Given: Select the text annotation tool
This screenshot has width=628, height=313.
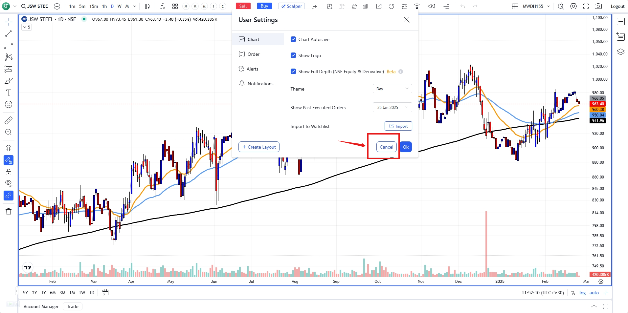Looking at the screenshot, I should [x=9, y=93].
